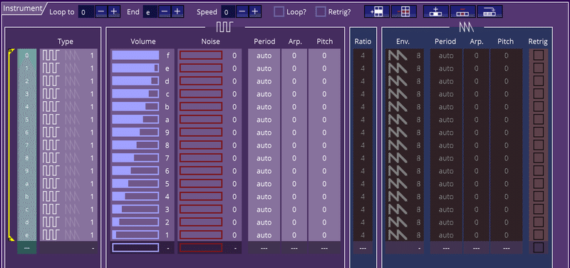Viewport: 570px width, 268px height.
Task: Click the Env. sawtooth shape in row 4
Action: point(398,107)
